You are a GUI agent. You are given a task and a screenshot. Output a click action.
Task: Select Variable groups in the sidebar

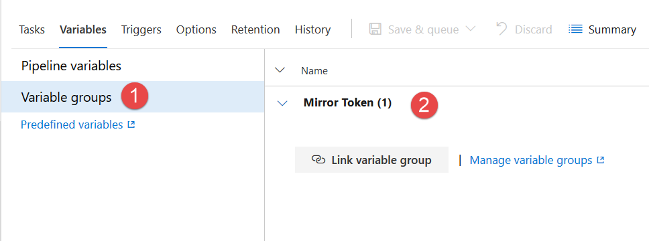coord(133,97)
